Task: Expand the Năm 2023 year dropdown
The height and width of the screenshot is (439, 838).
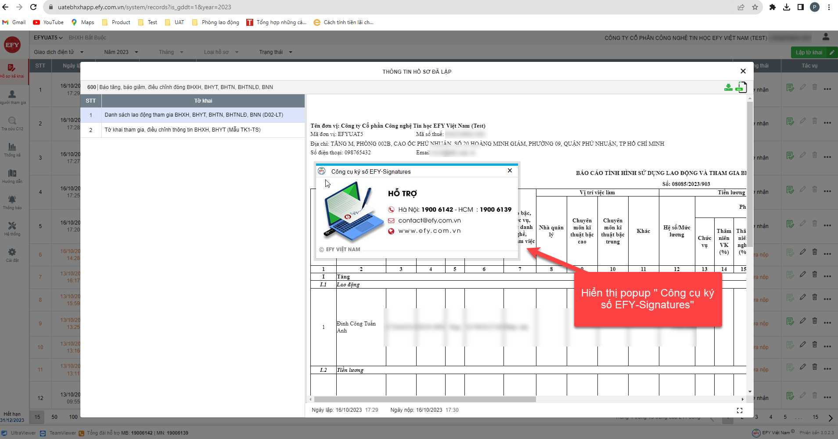Action: point(121,52)
